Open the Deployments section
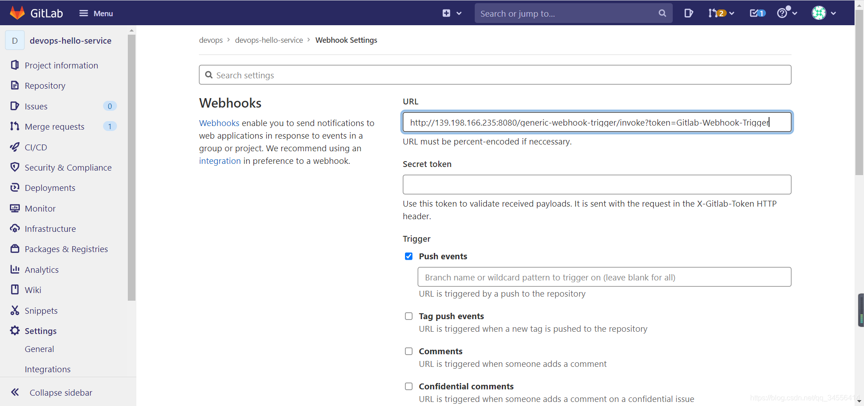 pyautogui.click(x=49, y=188)
